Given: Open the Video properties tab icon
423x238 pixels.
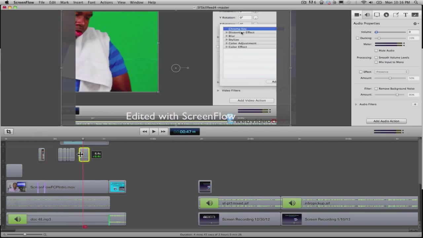Looking at the screenshot, I should coord(357,15).
